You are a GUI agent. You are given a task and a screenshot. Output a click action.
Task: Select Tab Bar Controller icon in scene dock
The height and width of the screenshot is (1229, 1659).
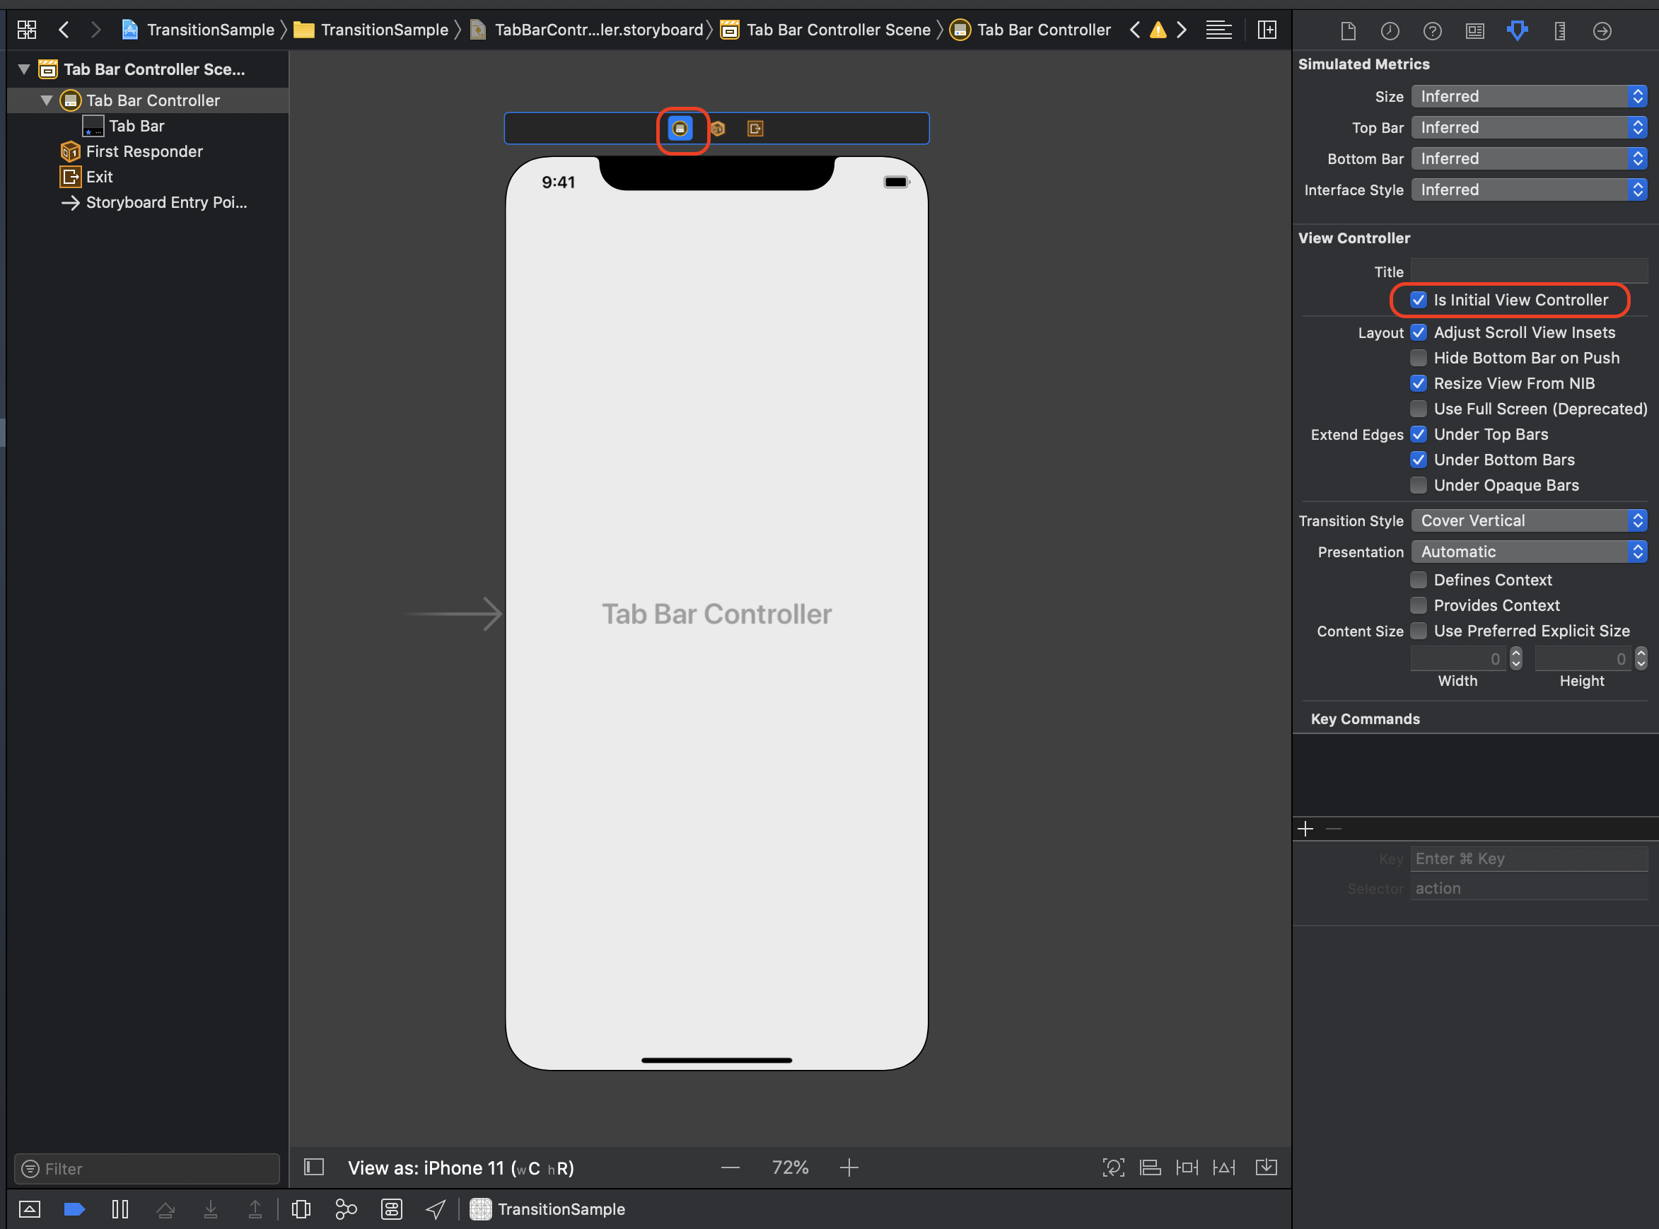(680, 129)
